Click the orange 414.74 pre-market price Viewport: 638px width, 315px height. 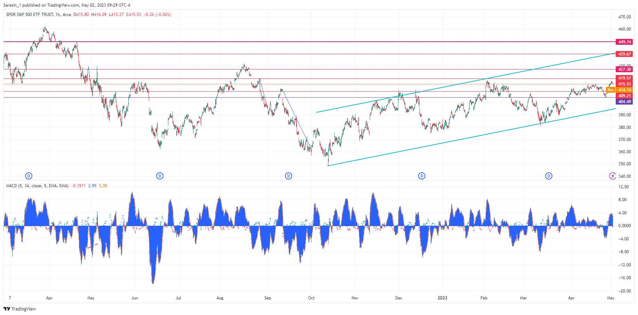624,90
